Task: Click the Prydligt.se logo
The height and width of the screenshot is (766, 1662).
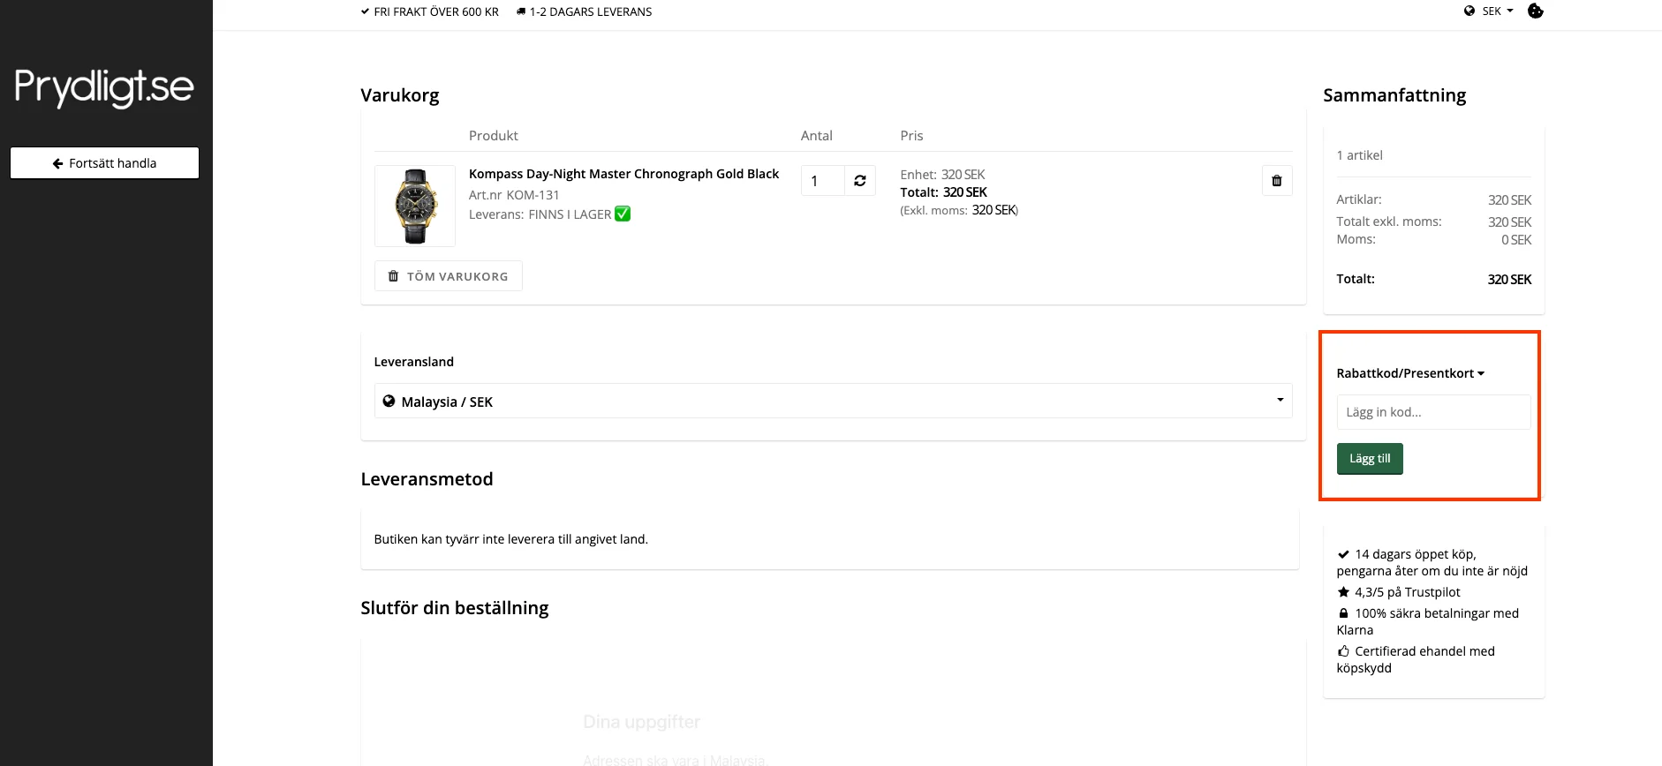Action: pos(104,87)
